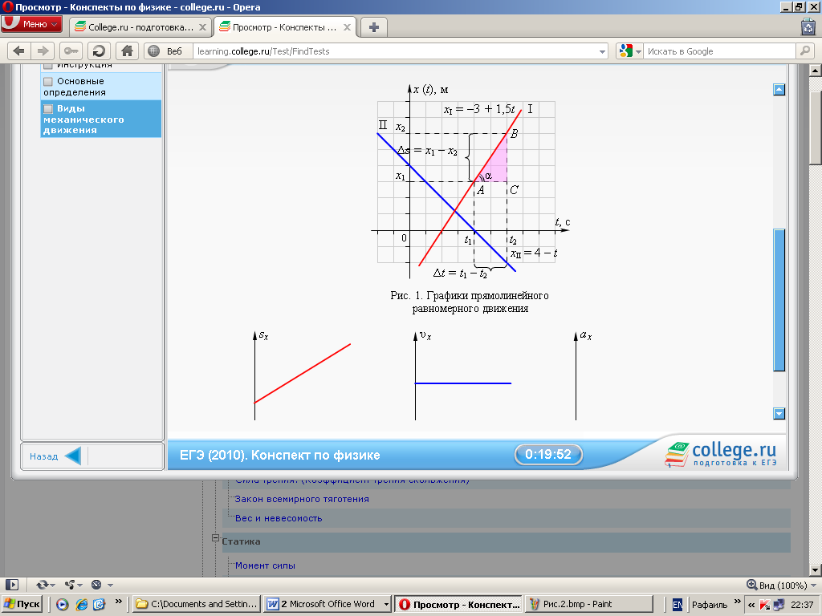
Task: Collapse the Статика tree section
Action: (x=215, y=537)
